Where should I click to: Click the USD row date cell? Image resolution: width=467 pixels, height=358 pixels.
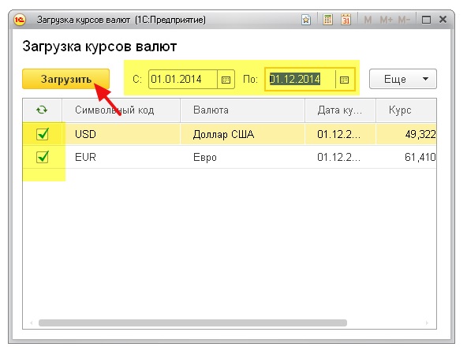tap(340, 134)
